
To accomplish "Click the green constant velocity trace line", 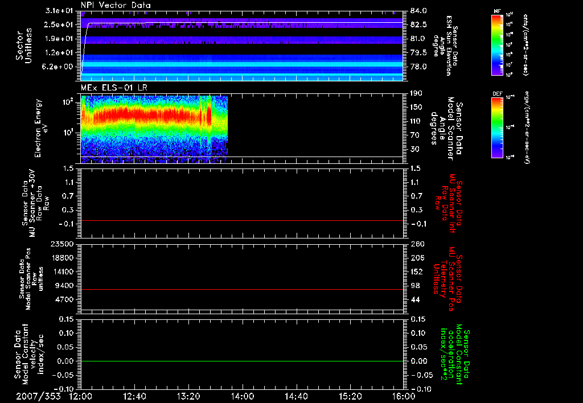I will point(241,361).
